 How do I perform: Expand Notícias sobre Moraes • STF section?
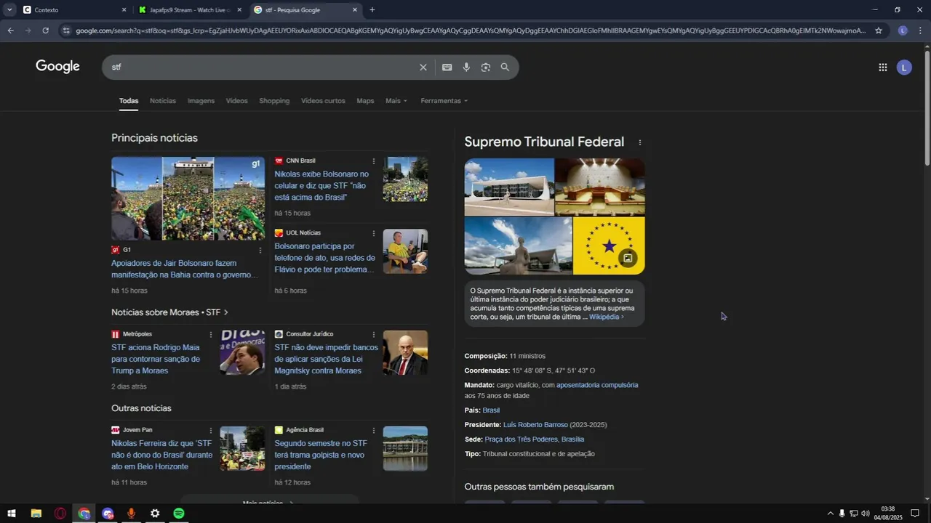click(169, 312)
